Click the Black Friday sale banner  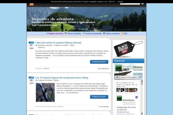click(x=128, y=49)
